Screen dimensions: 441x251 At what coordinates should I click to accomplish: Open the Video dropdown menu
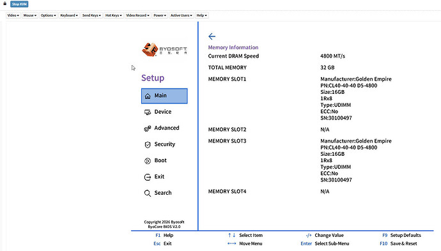click(x=13, y=15)
